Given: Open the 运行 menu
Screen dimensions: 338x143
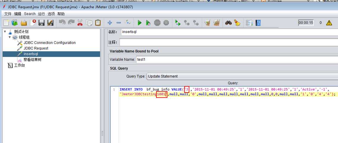Looking at the screenshot, I should coord(41,14).
